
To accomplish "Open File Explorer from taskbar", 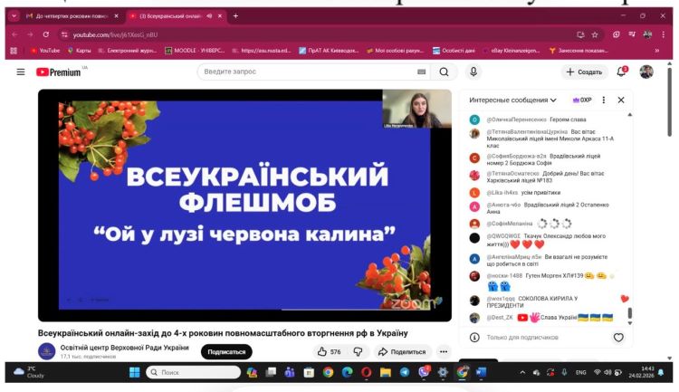I will point(386,372).
